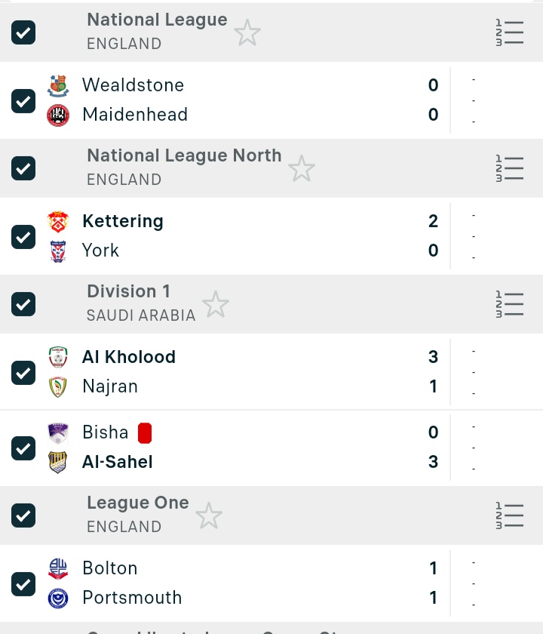Toggle the Bolton vs Portsmouth checkbox
The width and height of the screenshot is (543, 634).
23,583
